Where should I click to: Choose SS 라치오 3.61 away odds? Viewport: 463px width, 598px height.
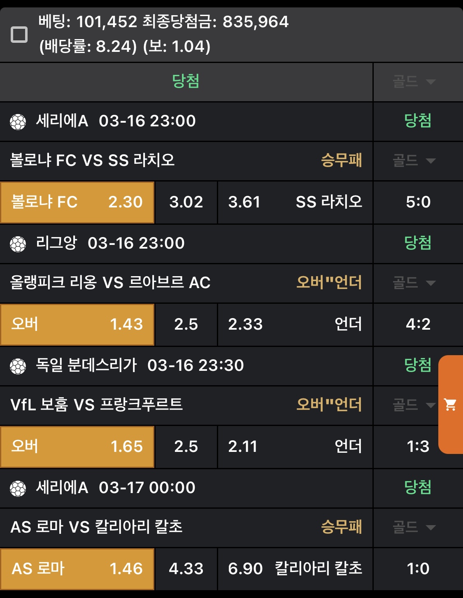tap(295, 202)
